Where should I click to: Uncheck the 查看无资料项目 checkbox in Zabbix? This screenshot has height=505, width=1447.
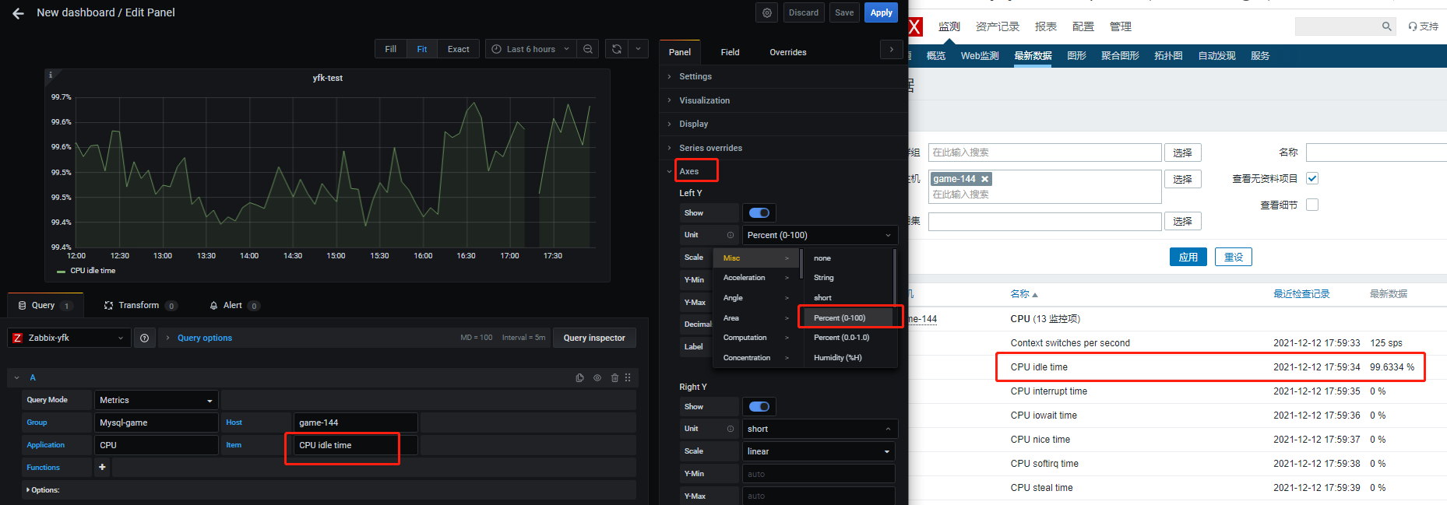(1312, 178)
